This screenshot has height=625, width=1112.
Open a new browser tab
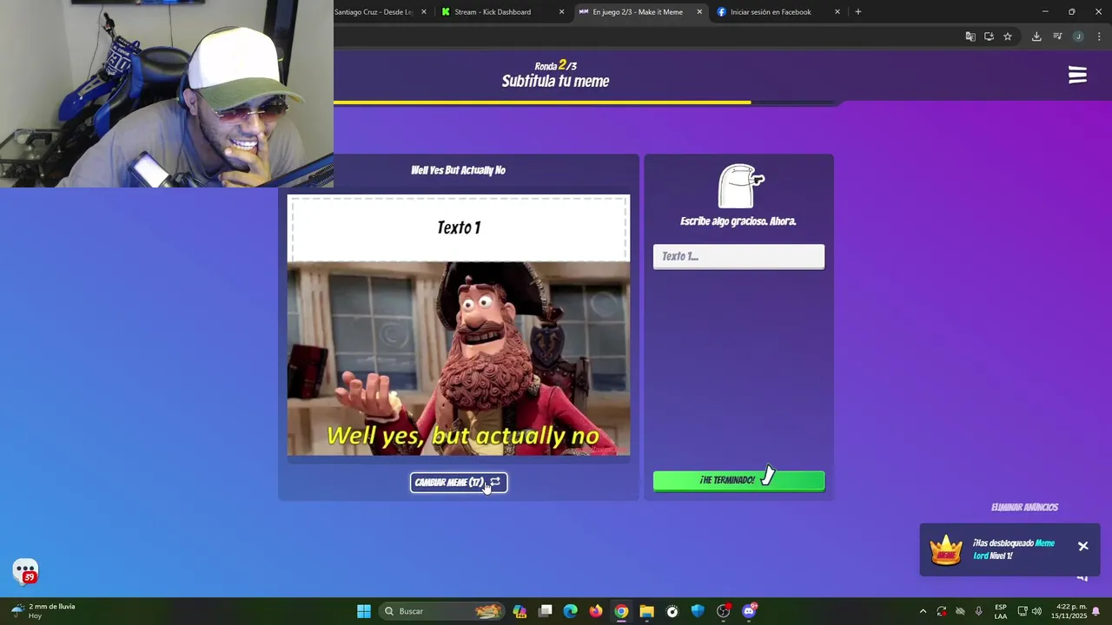point(857,12)
